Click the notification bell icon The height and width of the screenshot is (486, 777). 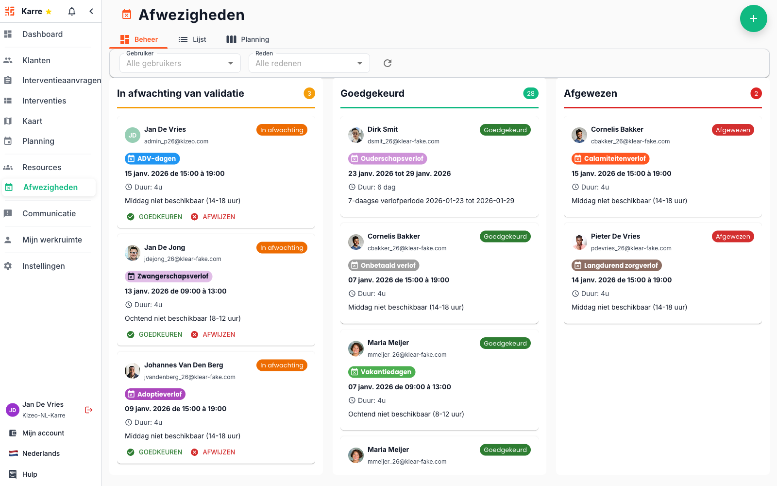tap(72, 11)
